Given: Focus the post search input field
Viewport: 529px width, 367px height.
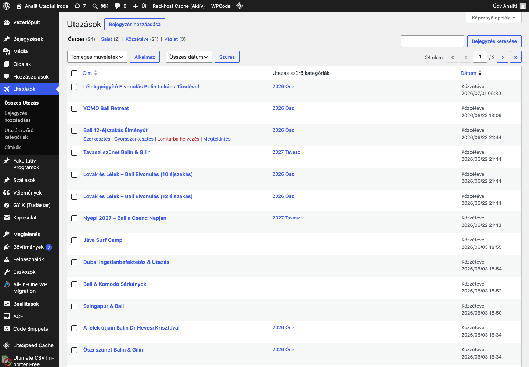Looking at the screenshot, I should click(x=432, y=41).
